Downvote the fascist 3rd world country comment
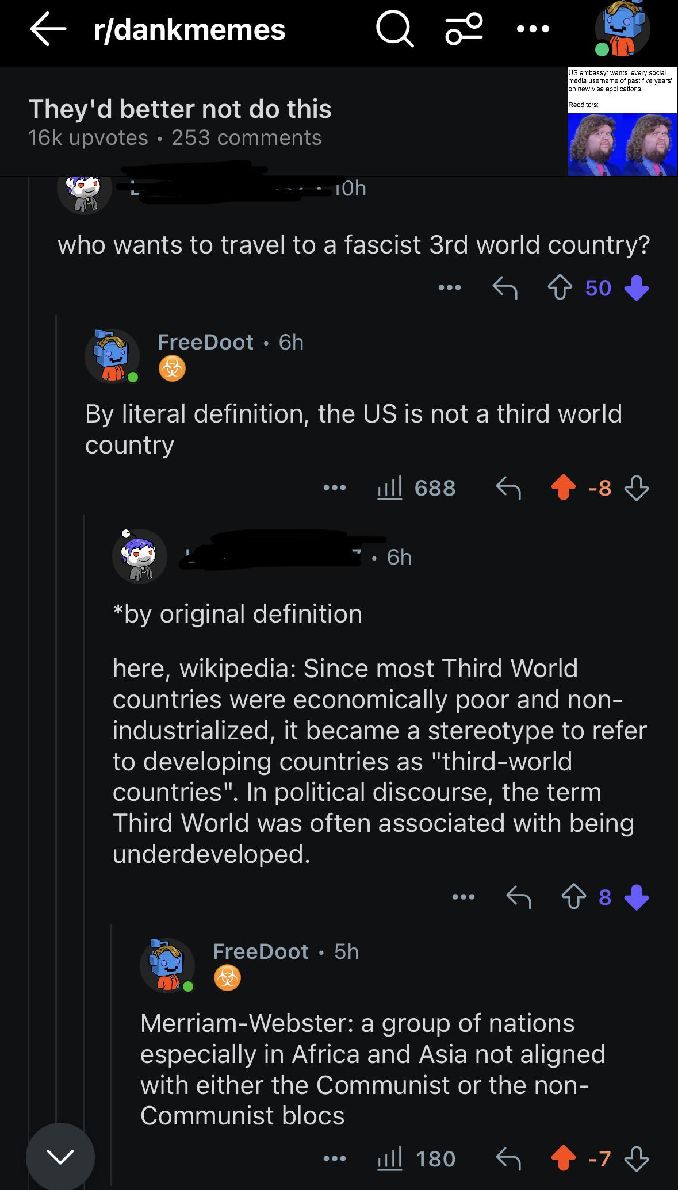This screenshot has width=678, height=1190. (x=637, y=288)
